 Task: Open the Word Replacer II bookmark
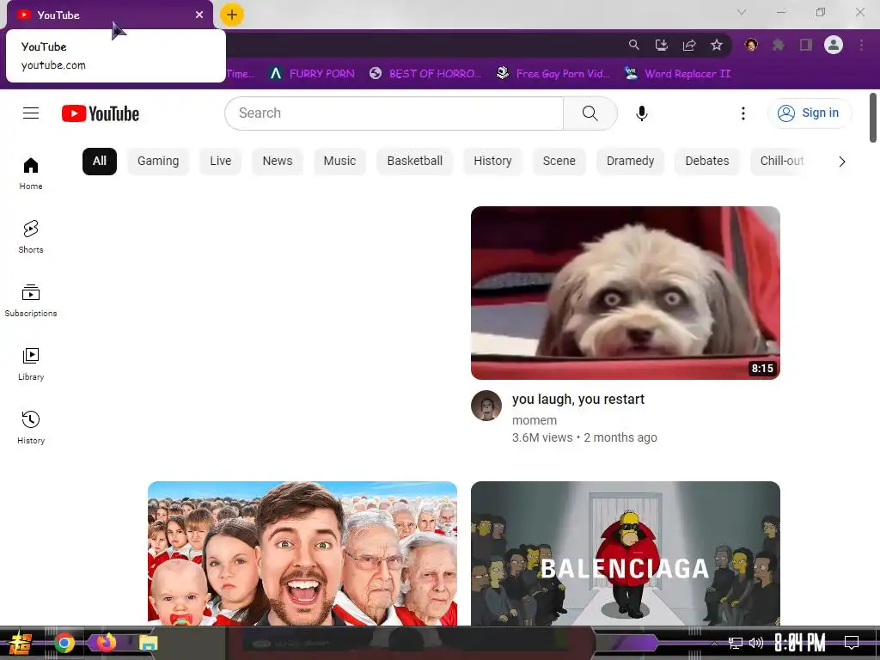678,74
